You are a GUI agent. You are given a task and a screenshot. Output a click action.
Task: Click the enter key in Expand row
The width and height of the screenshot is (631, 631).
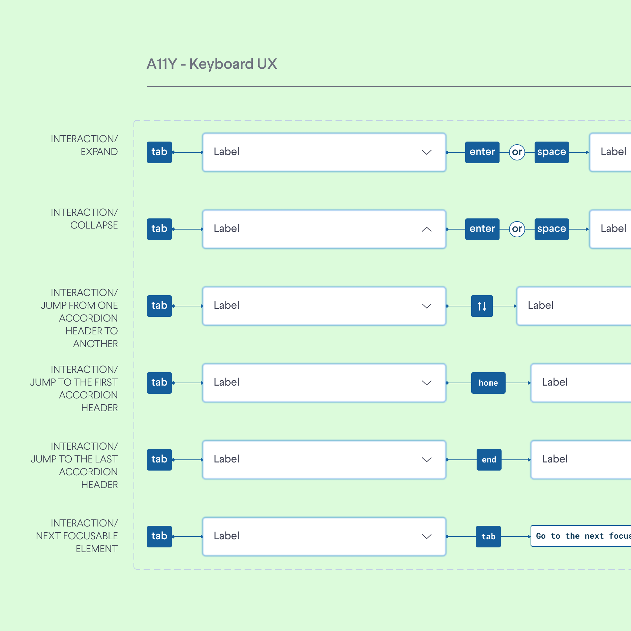[482, 152]
